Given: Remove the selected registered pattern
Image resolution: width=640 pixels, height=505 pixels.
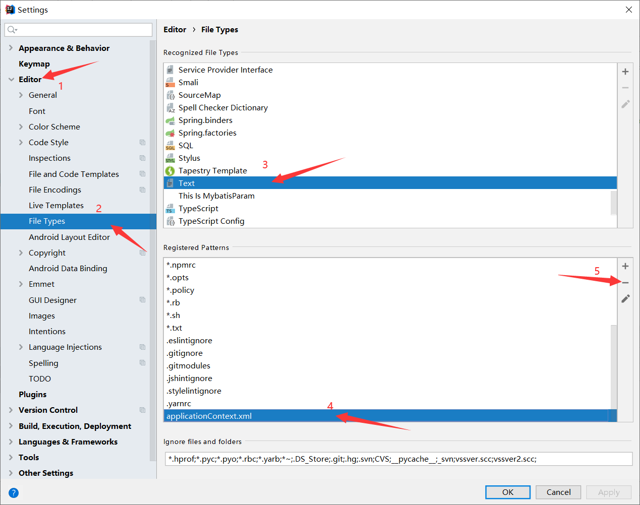Looking at the screenshot, I should [625, 283].
